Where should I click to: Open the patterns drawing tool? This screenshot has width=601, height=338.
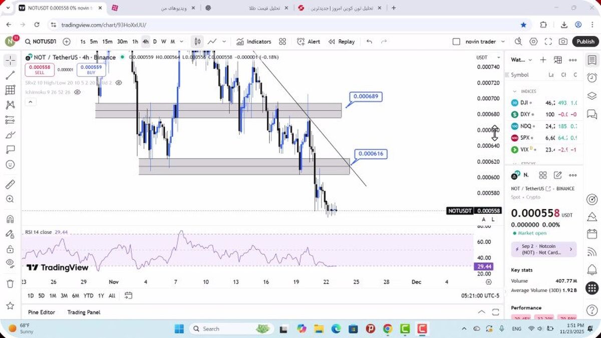(x=10, y=105)
